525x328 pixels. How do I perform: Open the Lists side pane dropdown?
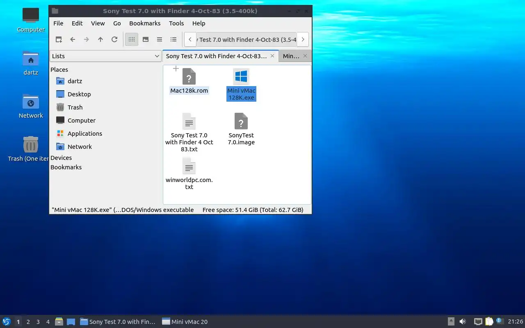106,56
